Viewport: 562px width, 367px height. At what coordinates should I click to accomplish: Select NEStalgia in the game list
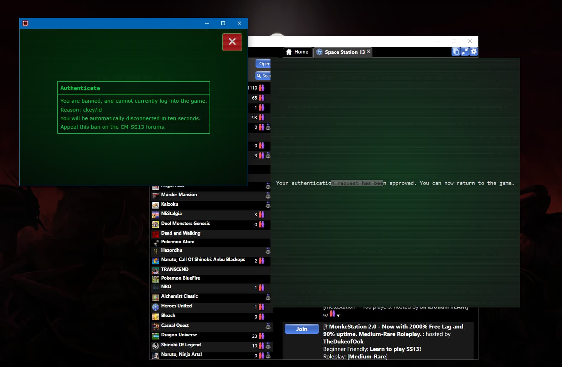(171, 214)
